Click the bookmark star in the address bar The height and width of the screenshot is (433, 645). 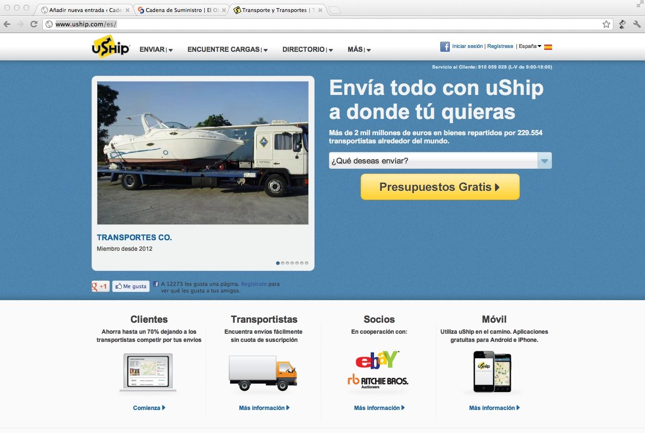pos(605,23)
